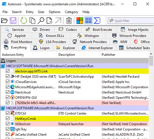Image resolution: width=154 pixels, height=139 pixels.
Task: Click the iCloudServices entry icon
Action: pos(12,82)
